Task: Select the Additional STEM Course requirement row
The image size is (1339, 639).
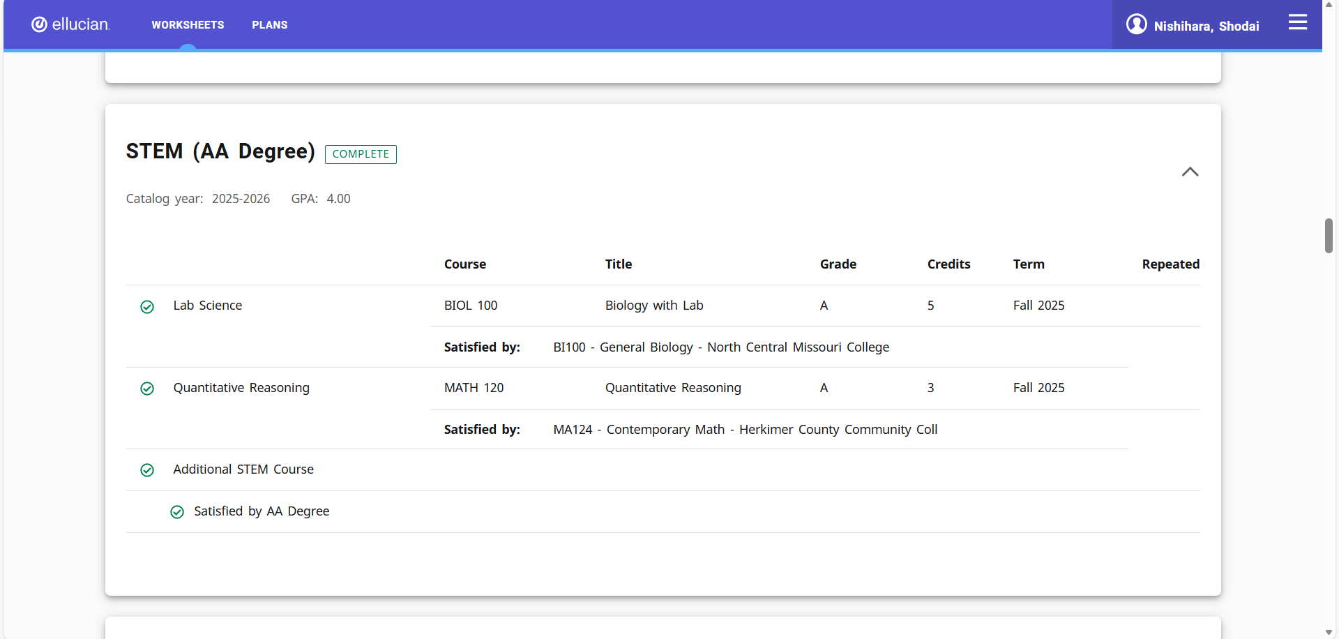Action: coord(243,469)
